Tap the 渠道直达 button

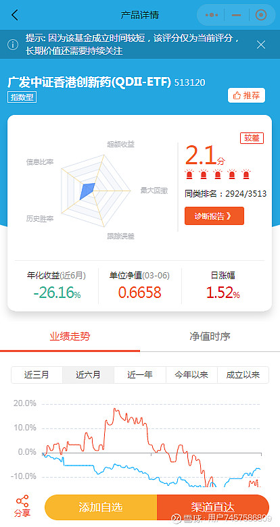tap(213, 507)
